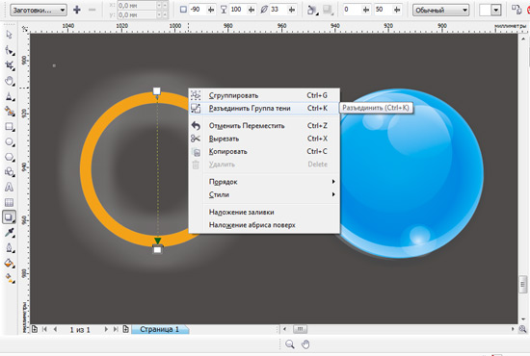Select the Eyedropper tool
This screenshot has width=530, height=356.
coord(9,233)
